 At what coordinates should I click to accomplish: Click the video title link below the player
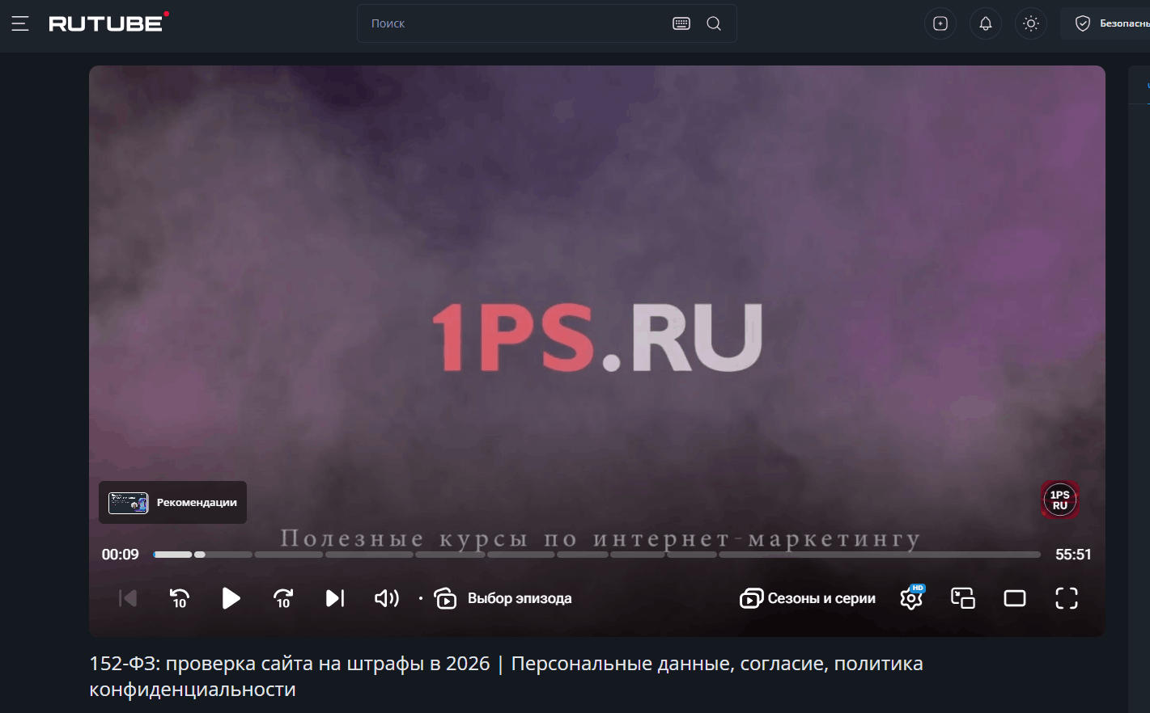[506, 675]
